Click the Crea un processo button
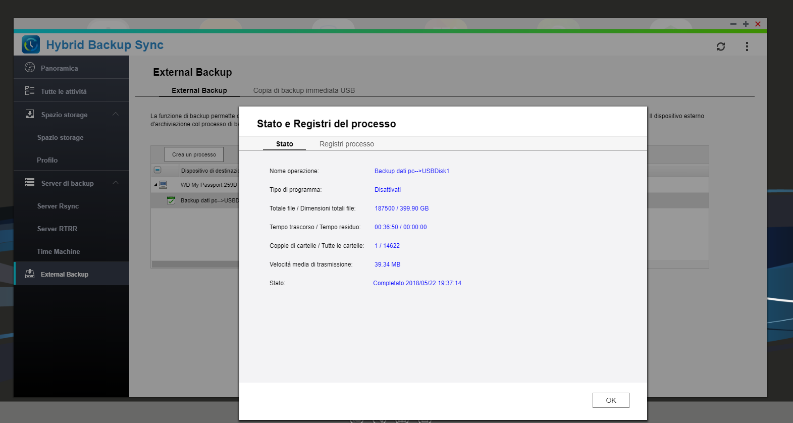Viewport: 793px width, 423px height. tap(194, 154)
